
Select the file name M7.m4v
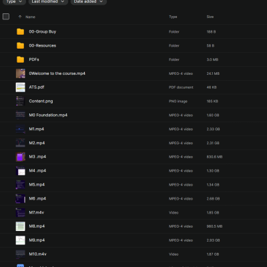pyautogui.click(x=37, y=212)
